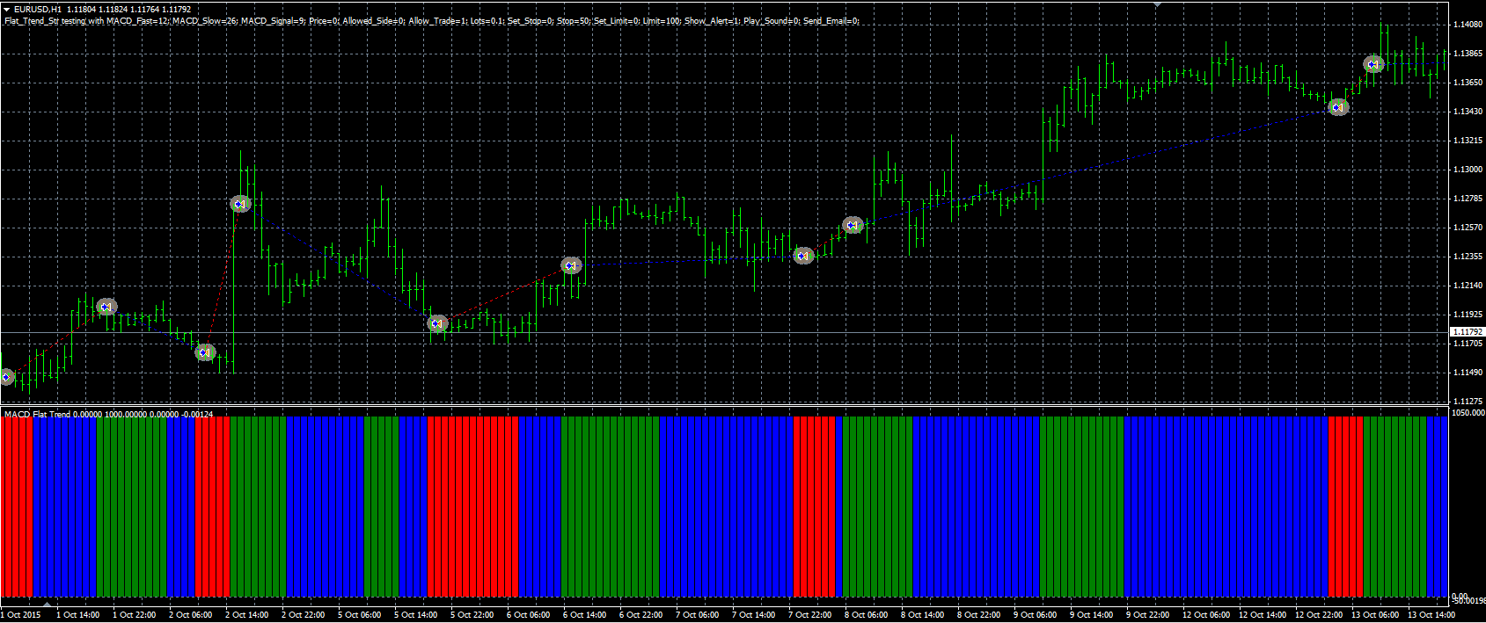Click the trade marker above 6 Oct 14:00

pos(571,265)
